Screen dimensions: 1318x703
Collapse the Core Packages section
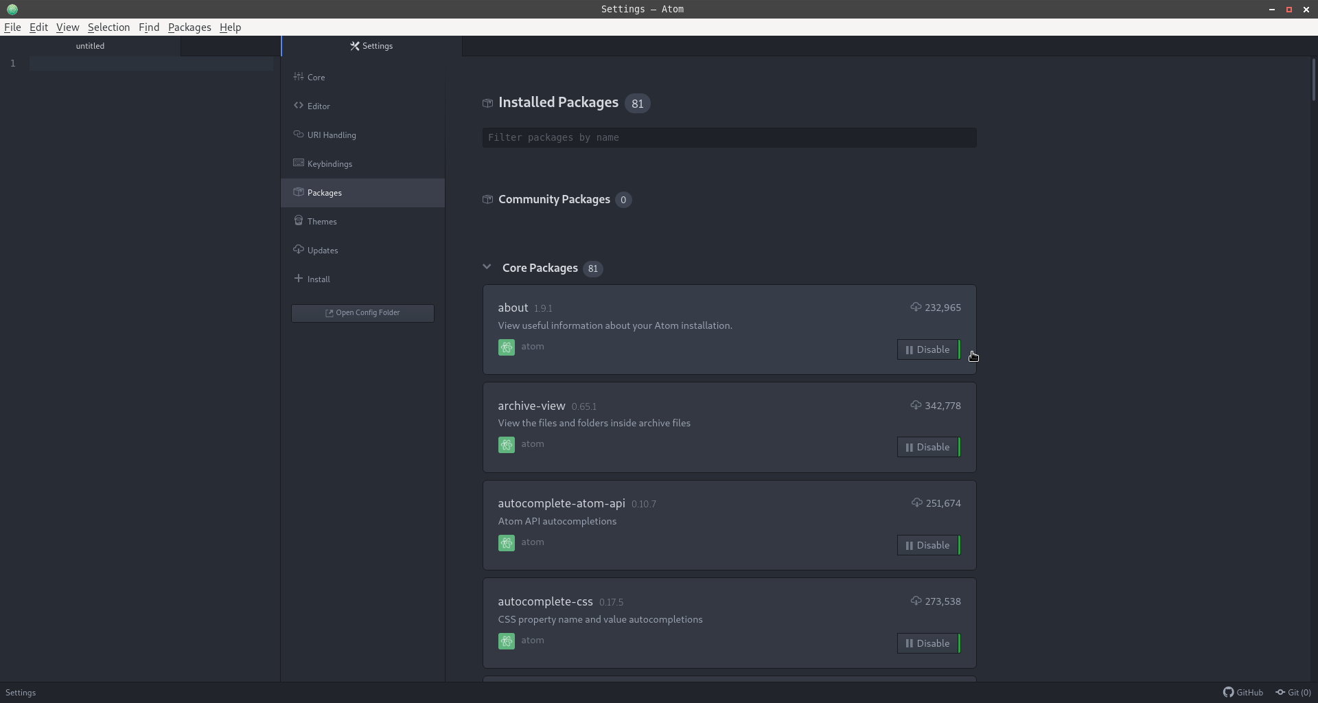point(487,267)
